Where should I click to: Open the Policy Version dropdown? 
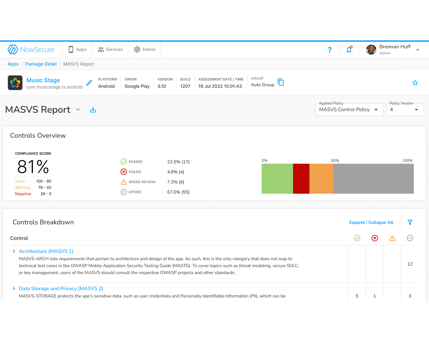click(x=405, y=110)
